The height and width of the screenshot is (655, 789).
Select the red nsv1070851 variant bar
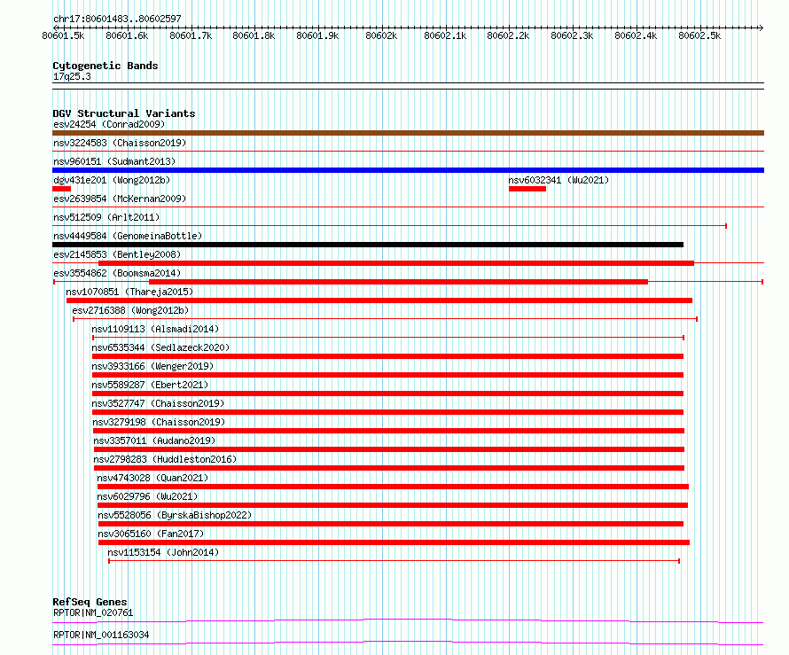tap(379, 300)
